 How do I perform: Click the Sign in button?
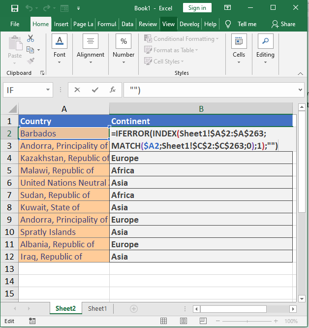(x=197, y=8)
